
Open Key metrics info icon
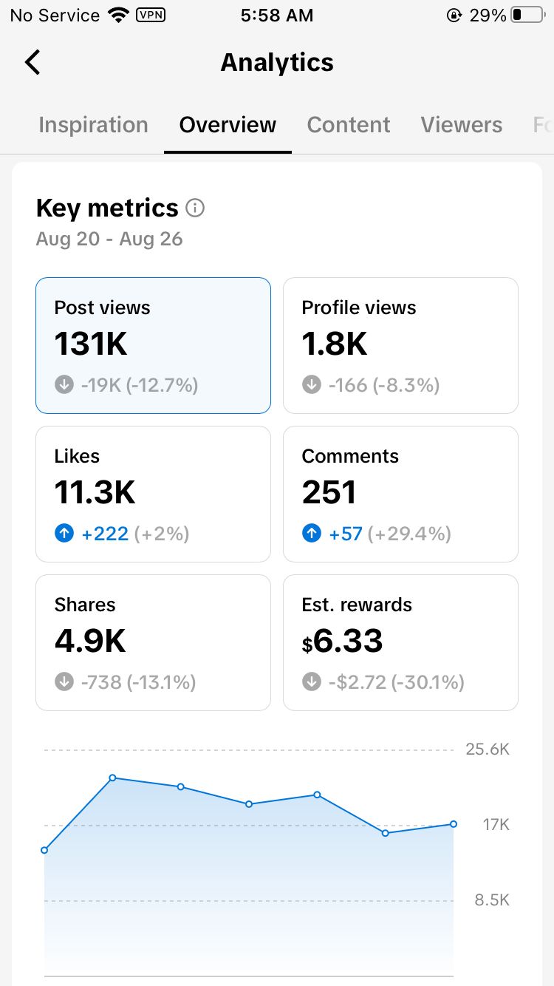(195, 208)
